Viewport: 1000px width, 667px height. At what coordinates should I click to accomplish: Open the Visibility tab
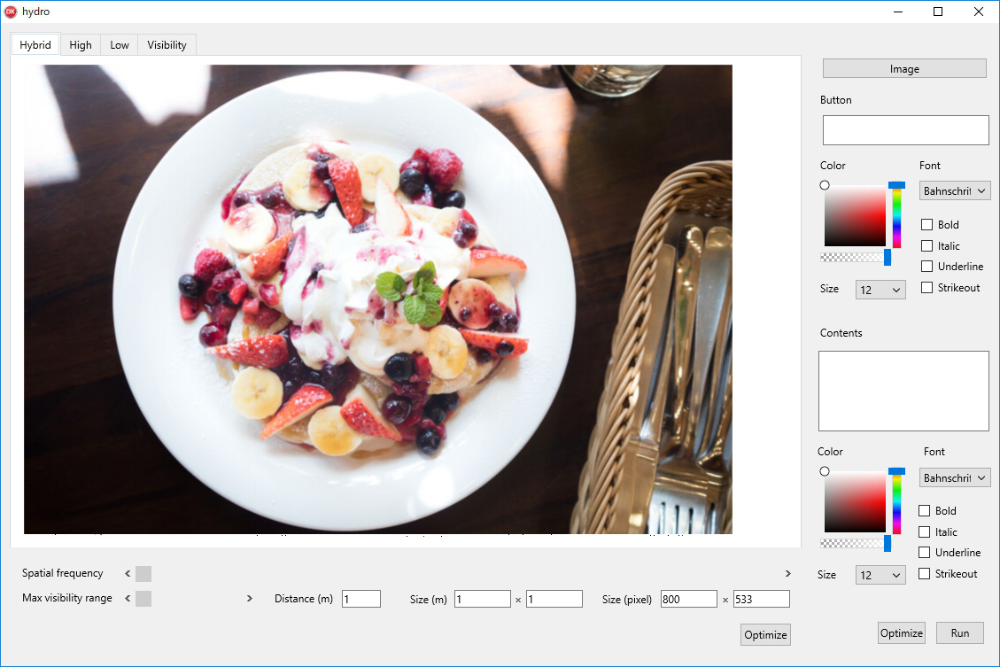(x=167, y=45)
